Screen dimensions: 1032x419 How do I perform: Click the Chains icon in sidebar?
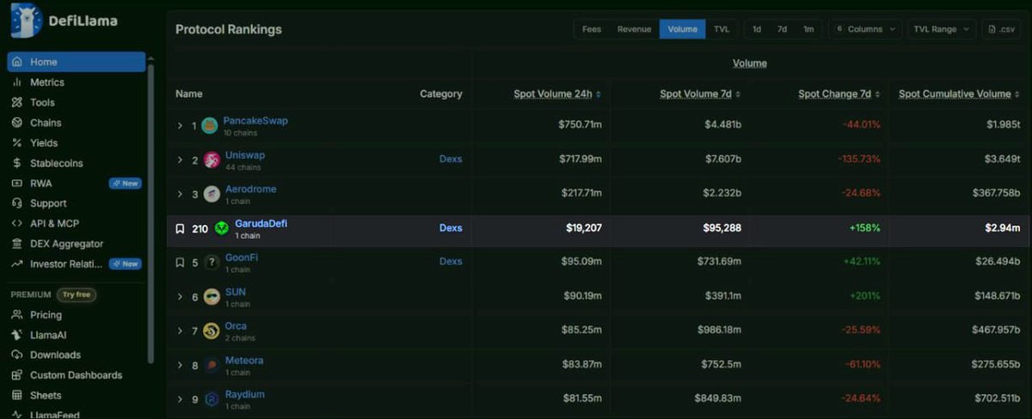coord(17,123)
